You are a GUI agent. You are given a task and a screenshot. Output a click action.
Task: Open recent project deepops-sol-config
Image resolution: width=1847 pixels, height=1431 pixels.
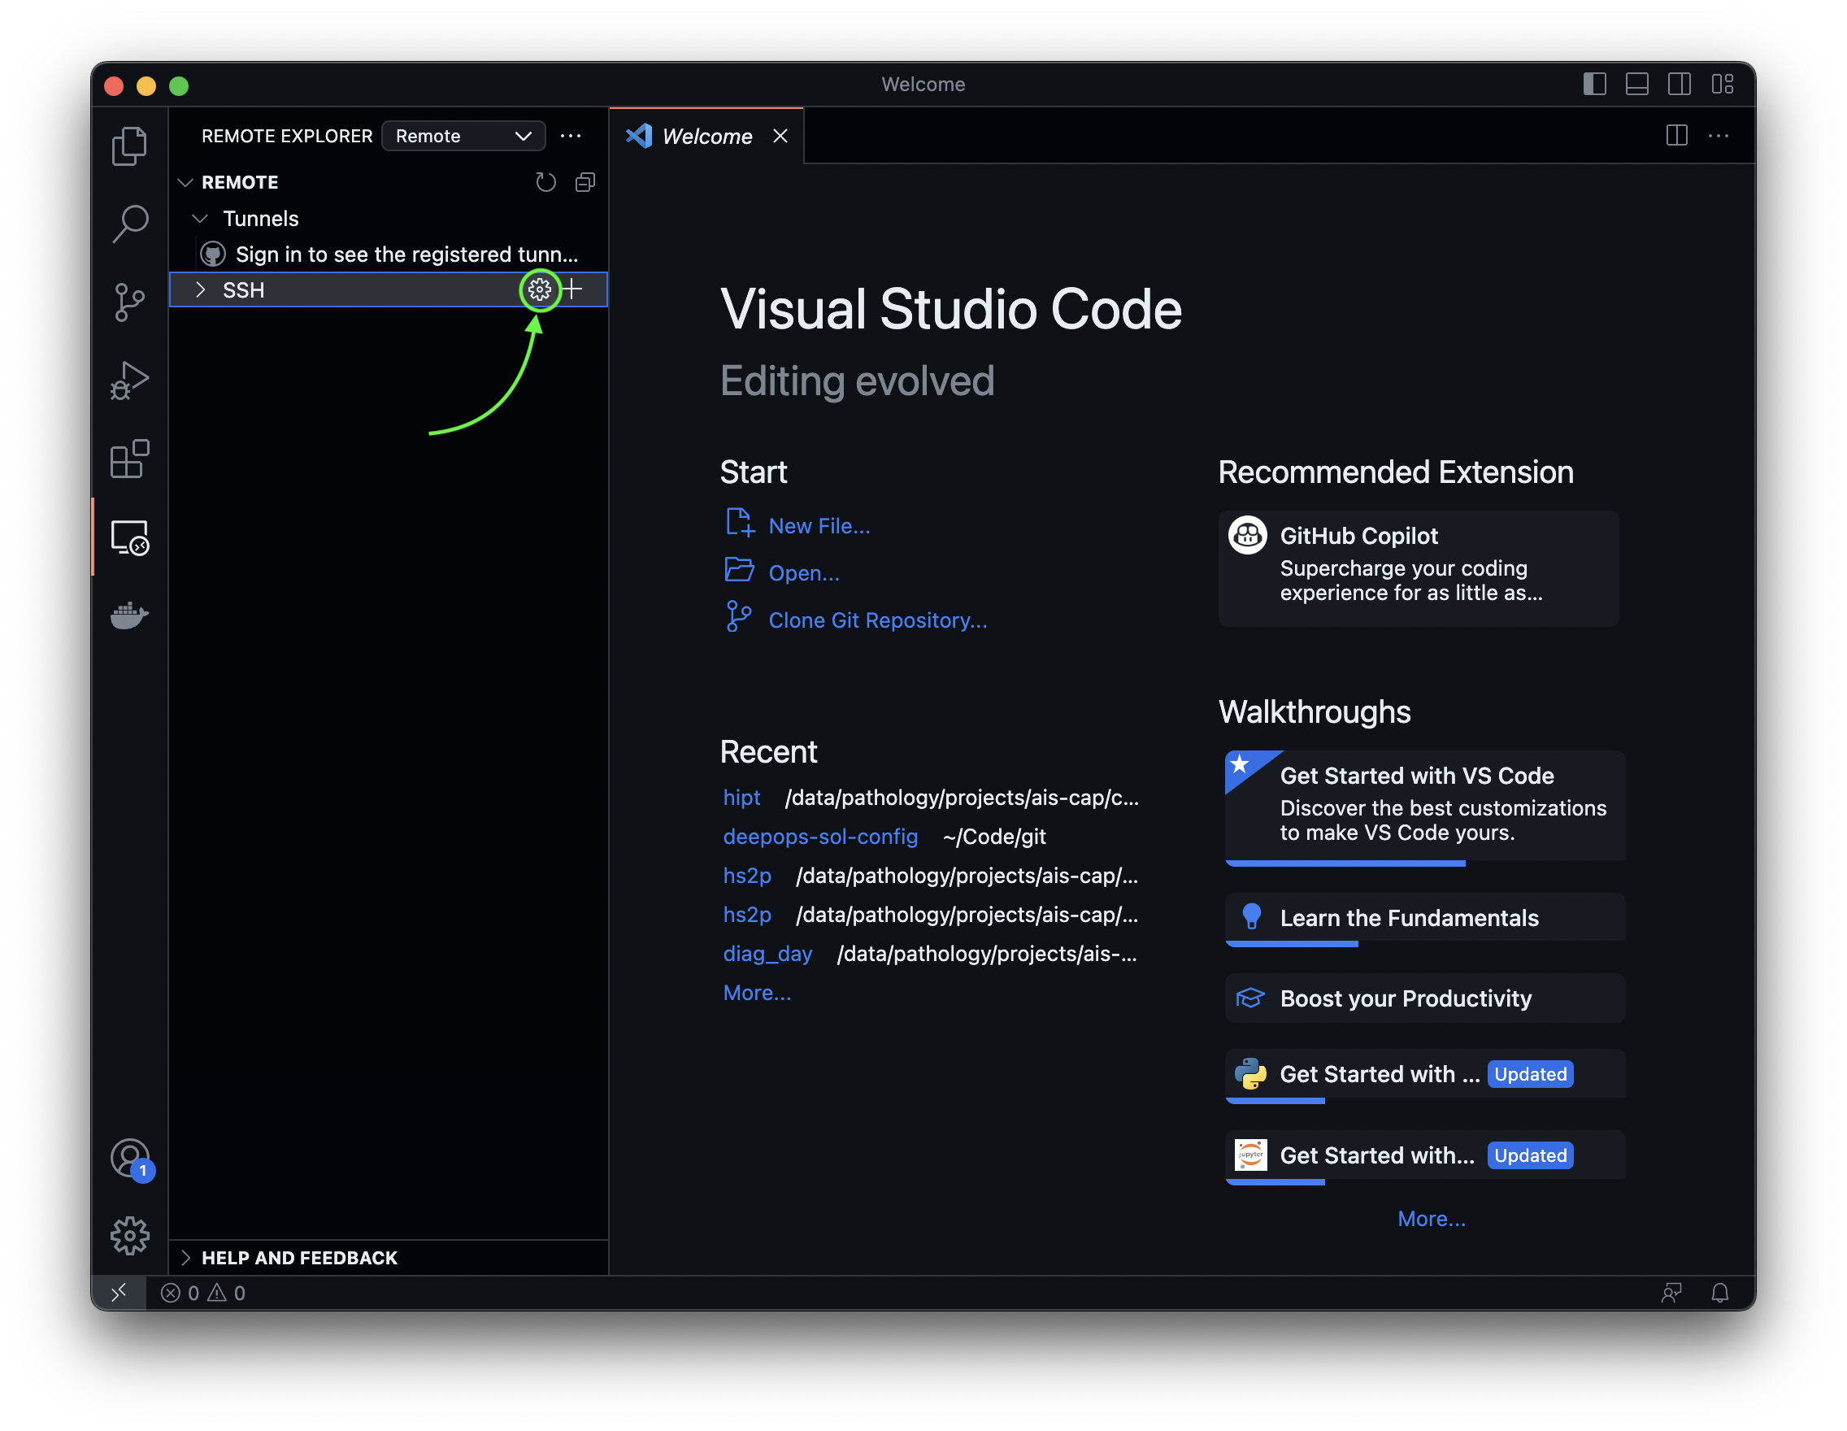(820, 837)
